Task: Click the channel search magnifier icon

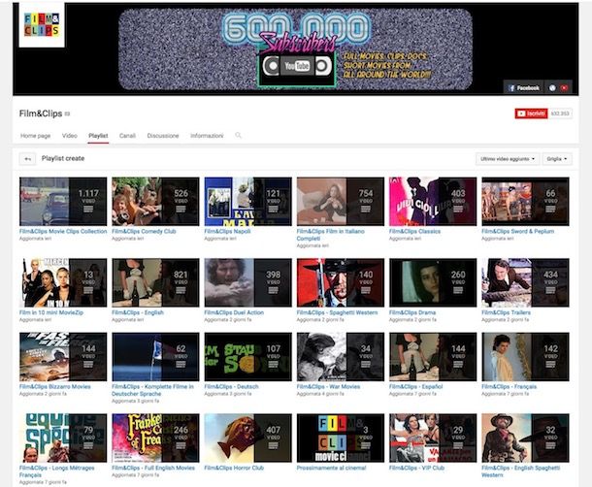Action: (238, 135)
